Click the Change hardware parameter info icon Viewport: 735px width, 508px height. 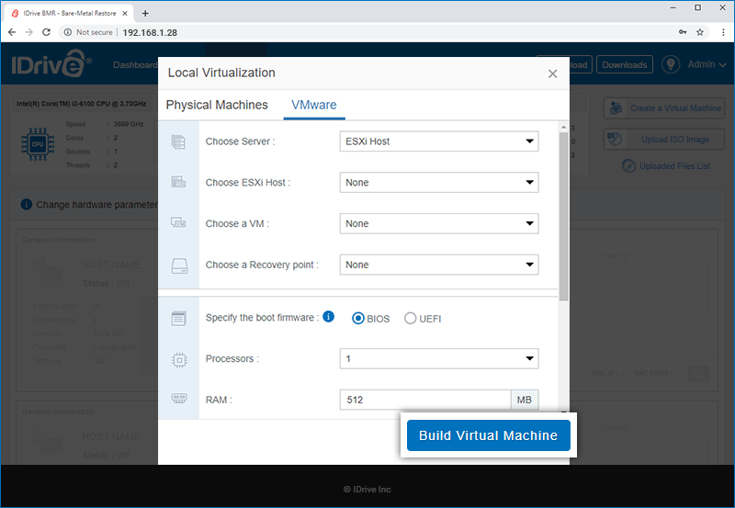click(27, 204)
